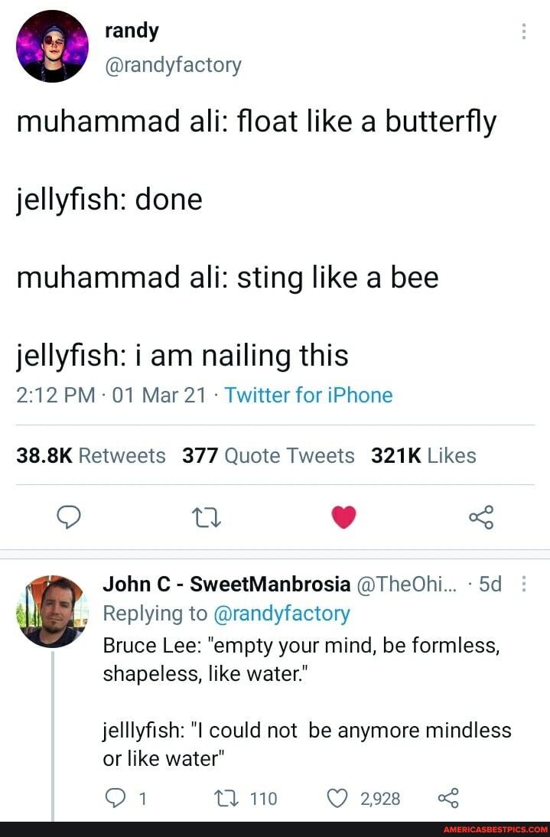Open the three-dot menu on John C's reply
Screen dimensions: 550x837
[x=523, y=583]
